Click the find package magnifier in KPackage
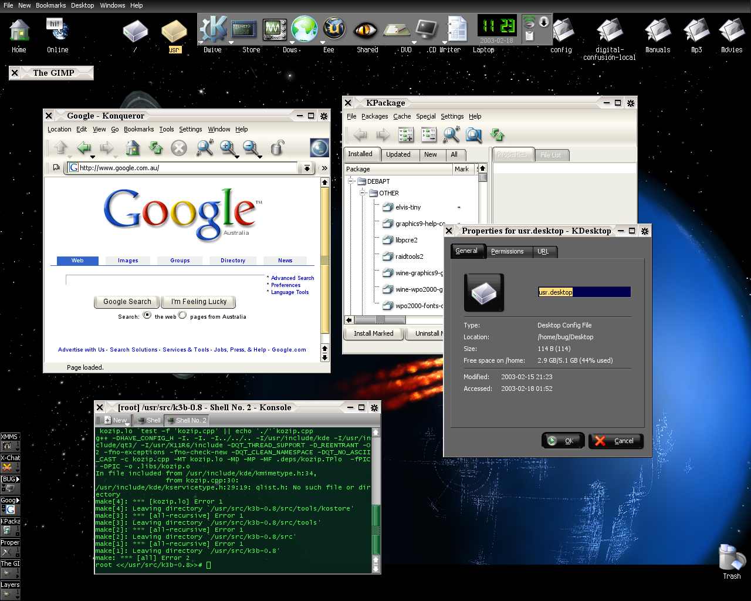This screenshot has width=751, height=601. point(451,135)
